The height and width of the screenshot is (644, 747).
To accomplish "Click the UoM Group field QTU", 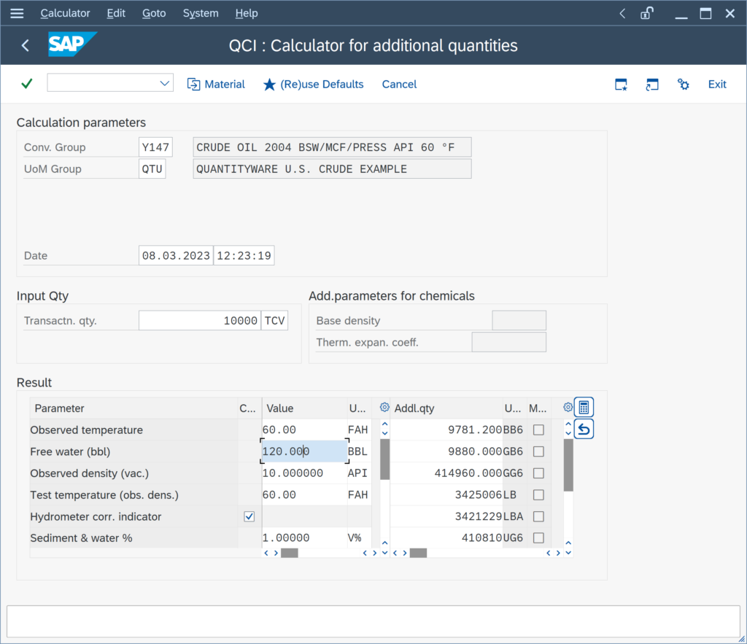I will pyautogui.click(x=152, y=169).
